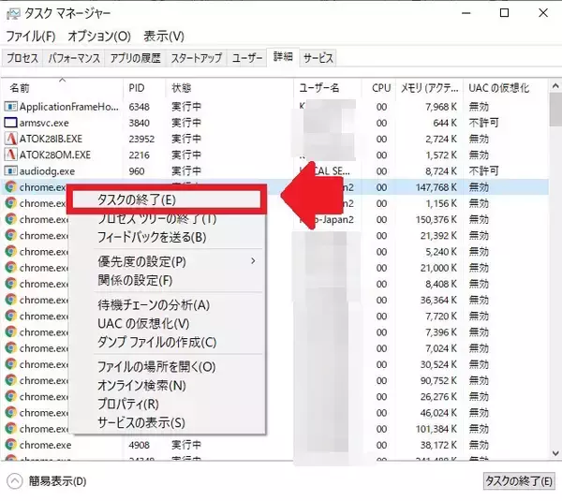562x501 pixels.
Task: Click the ATOK28IB.EXE red icon
Action: click(x=11, y=139)
